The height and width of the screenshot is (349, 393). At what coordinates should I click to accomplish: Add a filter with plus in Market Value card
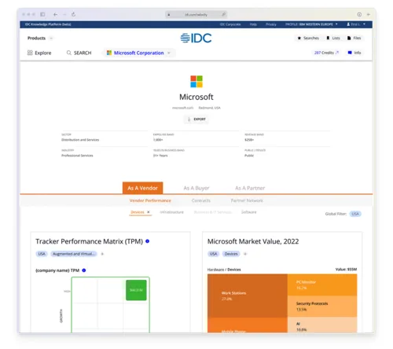pyautogui.click(x=245, y=254)
